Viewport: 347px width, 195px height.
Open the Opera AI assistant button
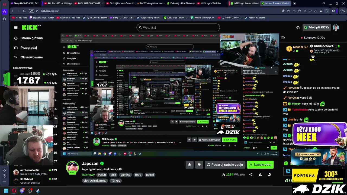pos(343,11)
